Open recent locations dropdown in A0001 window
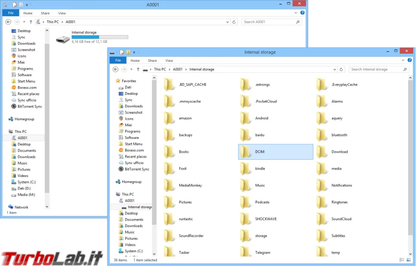Screen dimensions: 416x267 [x=24, y=22]
